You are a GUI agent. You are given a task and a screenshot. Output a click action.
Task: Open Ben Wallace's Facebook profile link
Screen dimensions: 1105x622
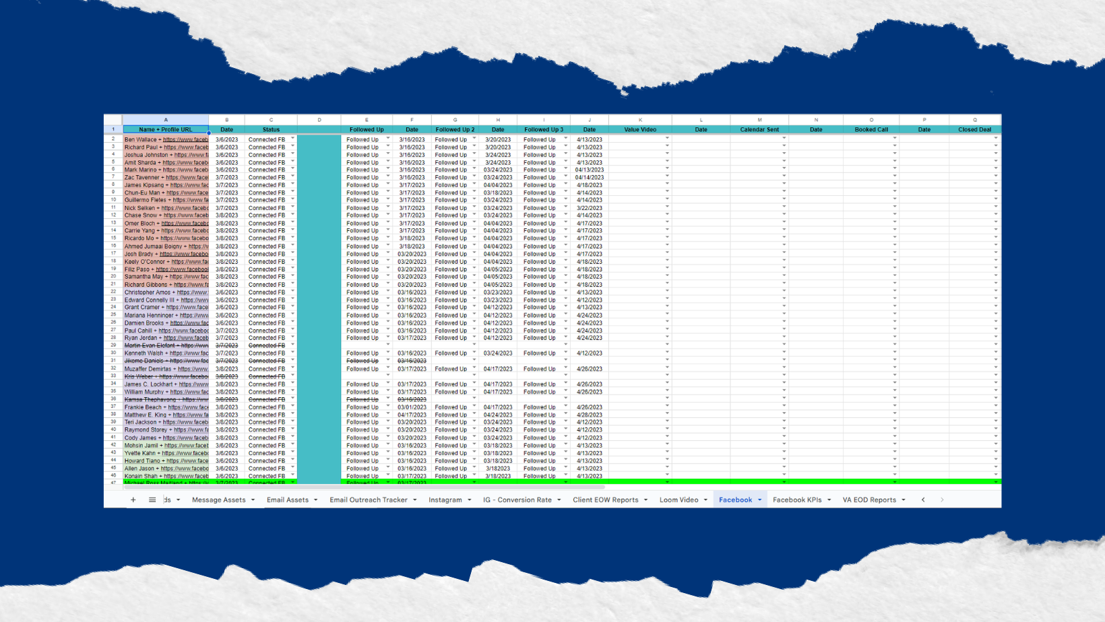click(x=185, y=140)
